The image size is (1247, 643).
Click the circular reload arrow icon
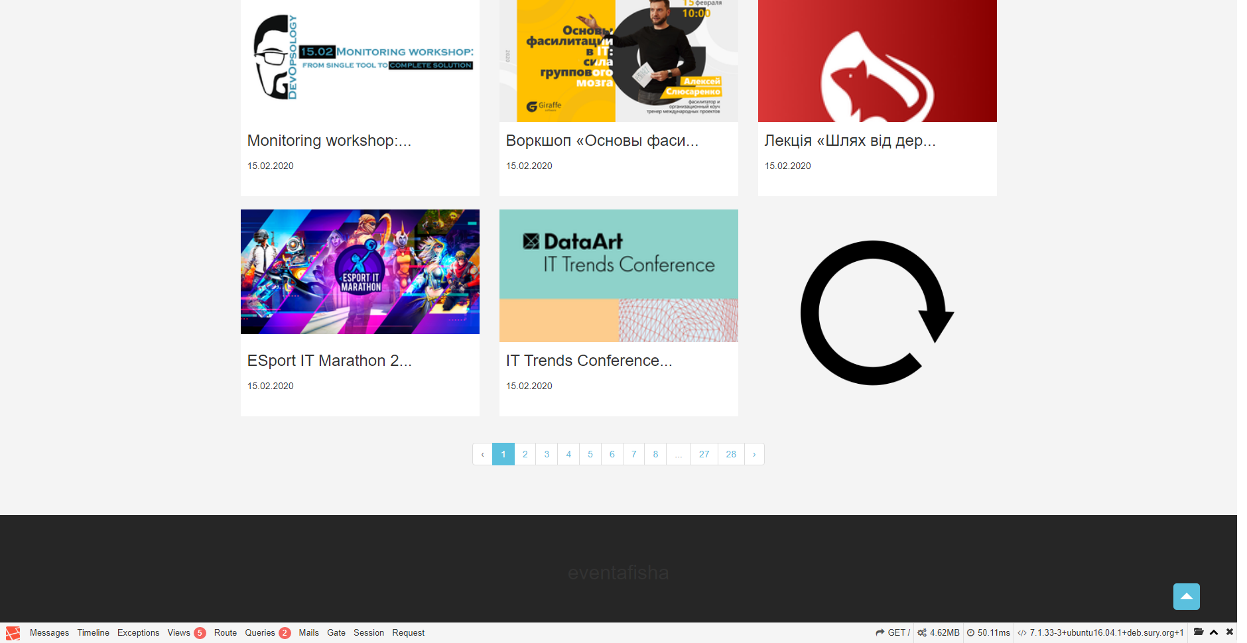tap(876, 313)
